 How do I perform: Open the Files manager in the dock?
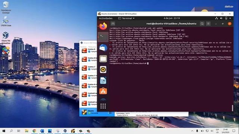pos(103,59)
